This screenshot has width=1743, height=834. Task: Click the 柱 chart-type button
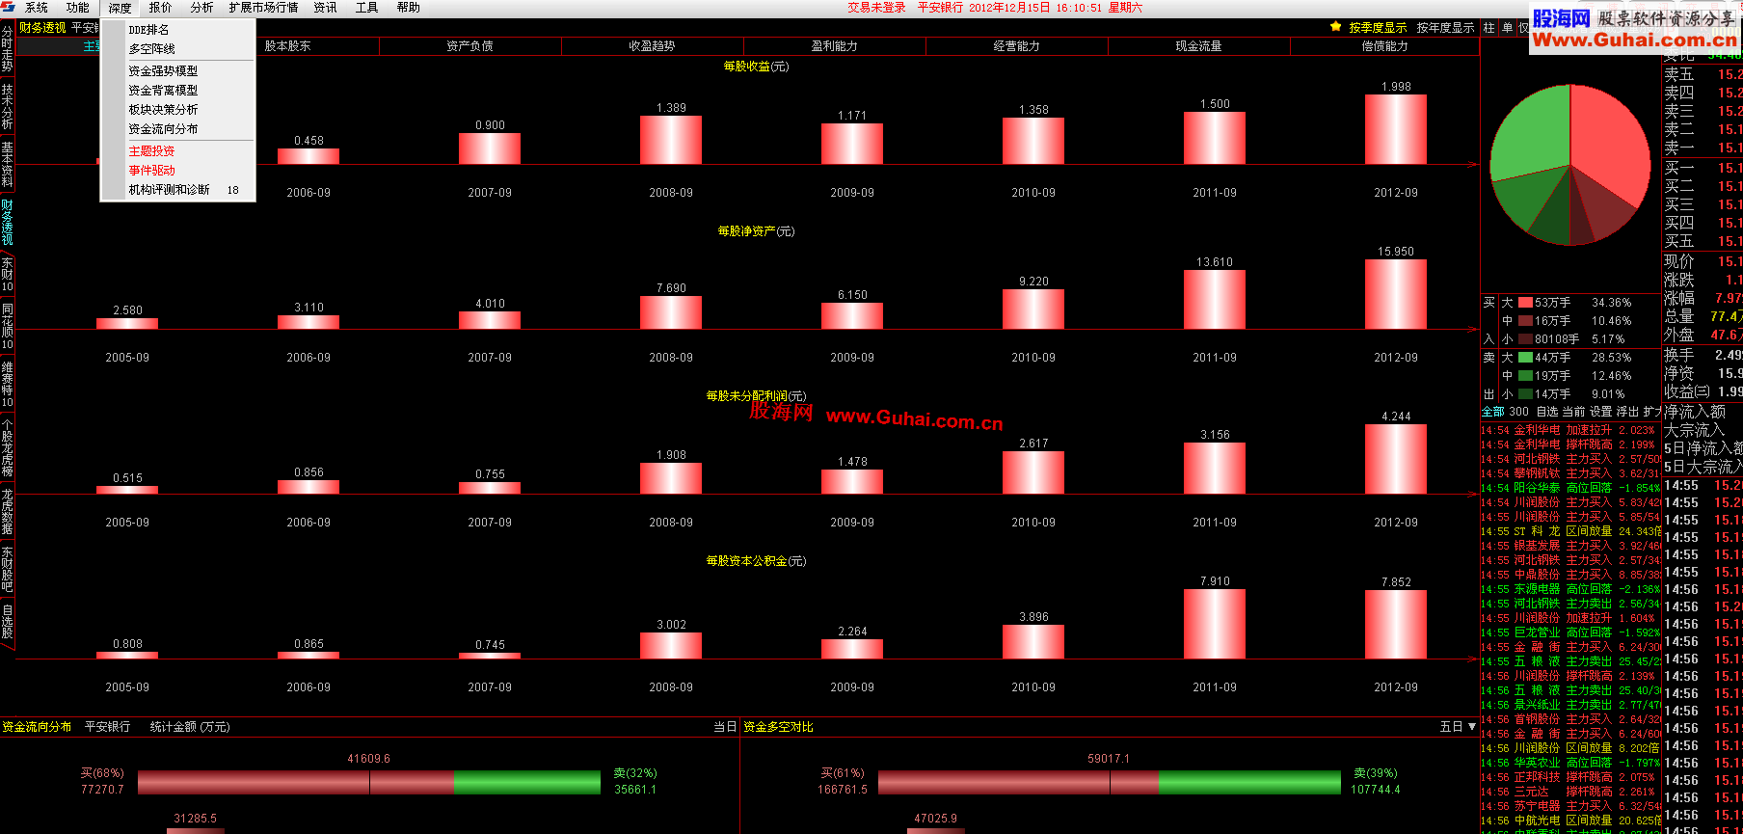(1488, 28)
